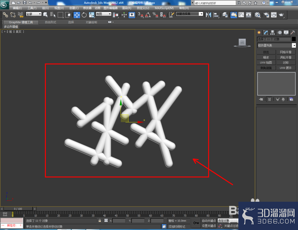Open the Material Editor icon
The image size is (298, 230).
pos(257,15)
